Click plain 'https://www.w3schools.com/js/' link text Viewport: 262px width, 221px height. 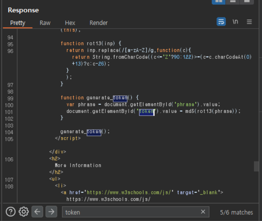(x=109, y=199)
